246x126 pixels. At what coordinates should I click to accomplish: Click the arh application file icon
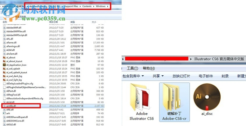pyautogui.click(x=4, y=113)
